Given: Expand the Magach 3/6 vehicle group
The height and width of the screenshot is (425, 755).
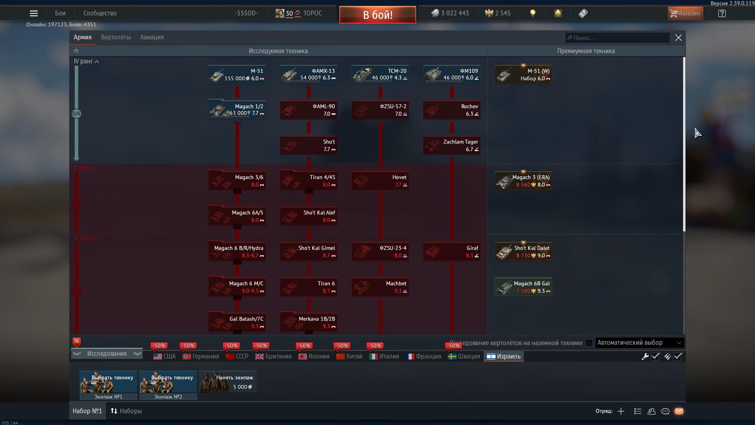Looking at the screenshot, I should coord(237,191).
